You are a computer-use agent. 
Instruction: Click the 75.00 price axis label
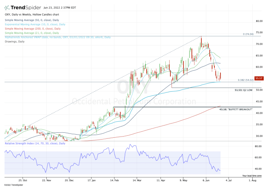point(259,33)
